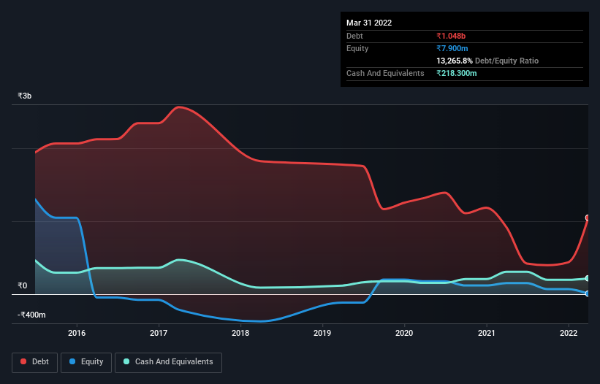Image resolution: width=600 pixels, height=384 pixels.
Task: Click the blue Equity end data point
Action: [588, 293]
